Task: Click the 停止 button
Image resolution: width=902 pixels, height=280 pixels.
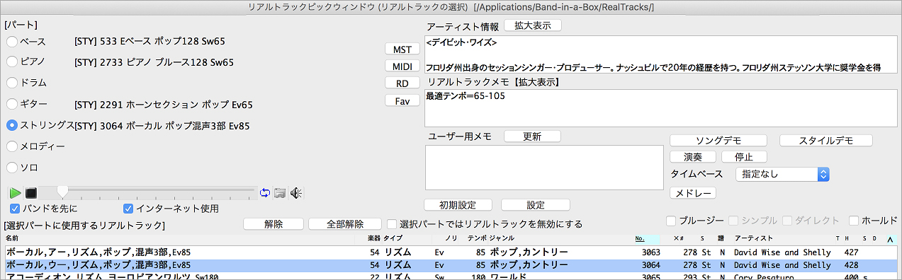Action: coord(743,157)
